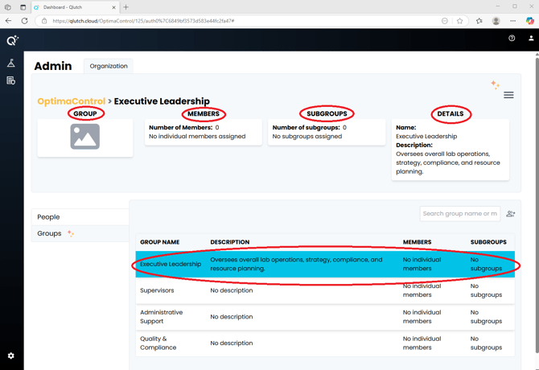Click the Details description text
The height and width of the screenshot is (370, 539).
tap(448, 162)
